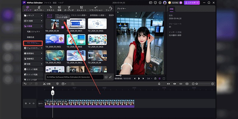Open the AIアバター tool panel
This screenshot has width=238, height=119.
pos(39,8)
